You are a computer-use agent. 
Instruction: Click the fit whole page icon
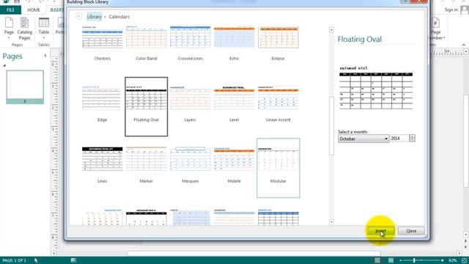pyautogui.click(x=464, y=260)
